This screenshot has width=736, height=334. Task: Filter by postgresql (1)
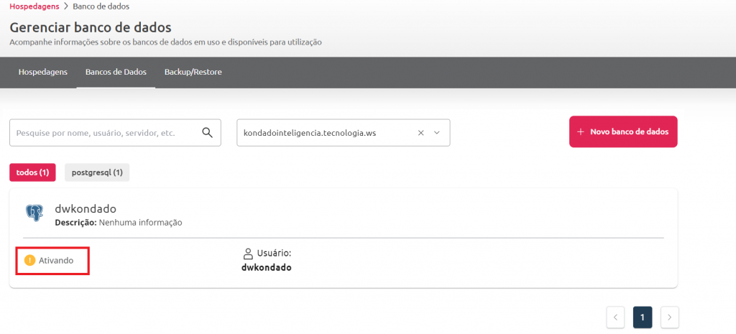pyautogui.click(x=97, y=172)
